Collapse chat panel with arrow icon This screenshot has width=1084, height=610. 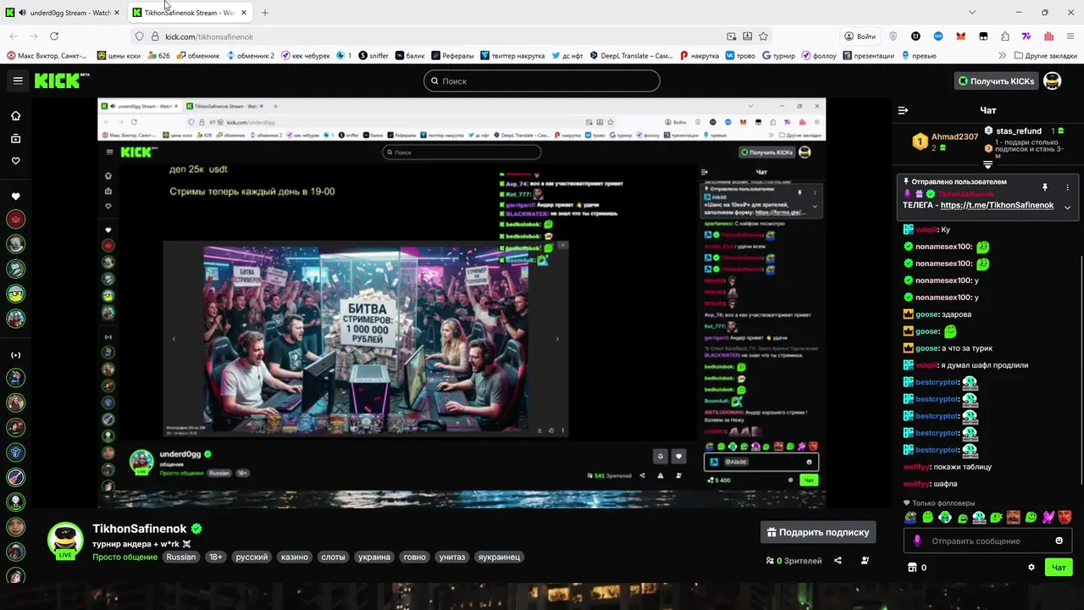pyautogui.click(x=903, y=110)
